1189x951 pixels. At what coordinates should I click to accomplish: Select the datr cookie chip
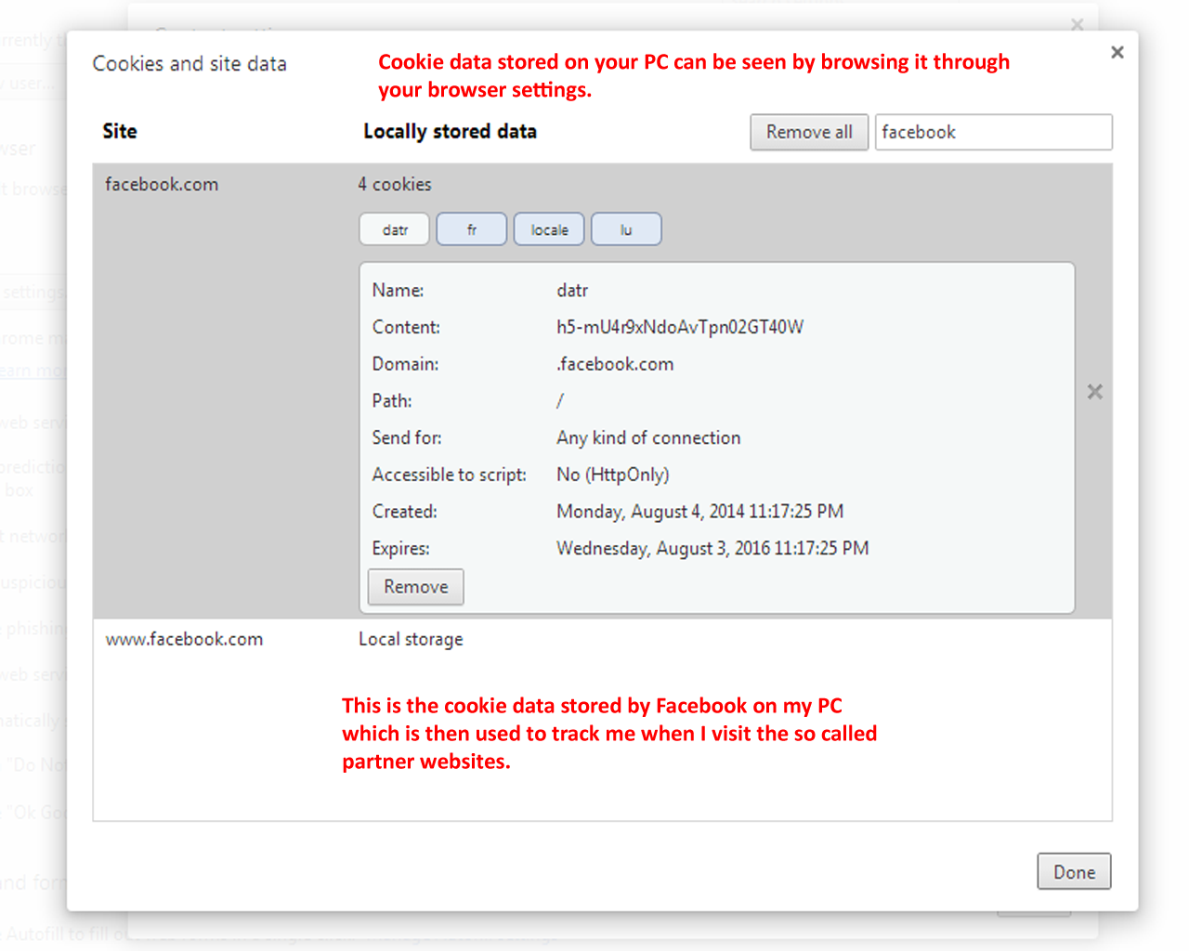point(395,229)
